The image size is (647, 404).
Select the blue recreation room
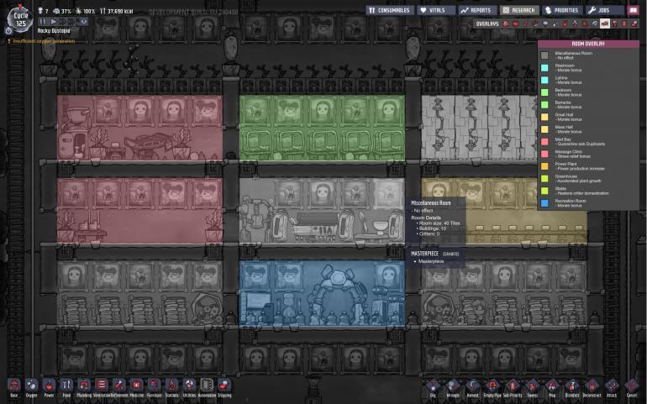(x=322, y=292)
